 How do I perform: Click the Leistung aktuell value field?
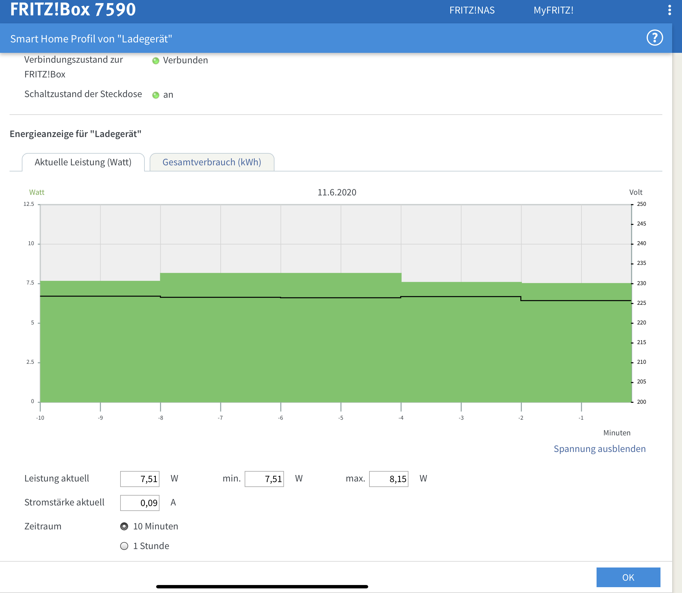click(x=140, y=479)
